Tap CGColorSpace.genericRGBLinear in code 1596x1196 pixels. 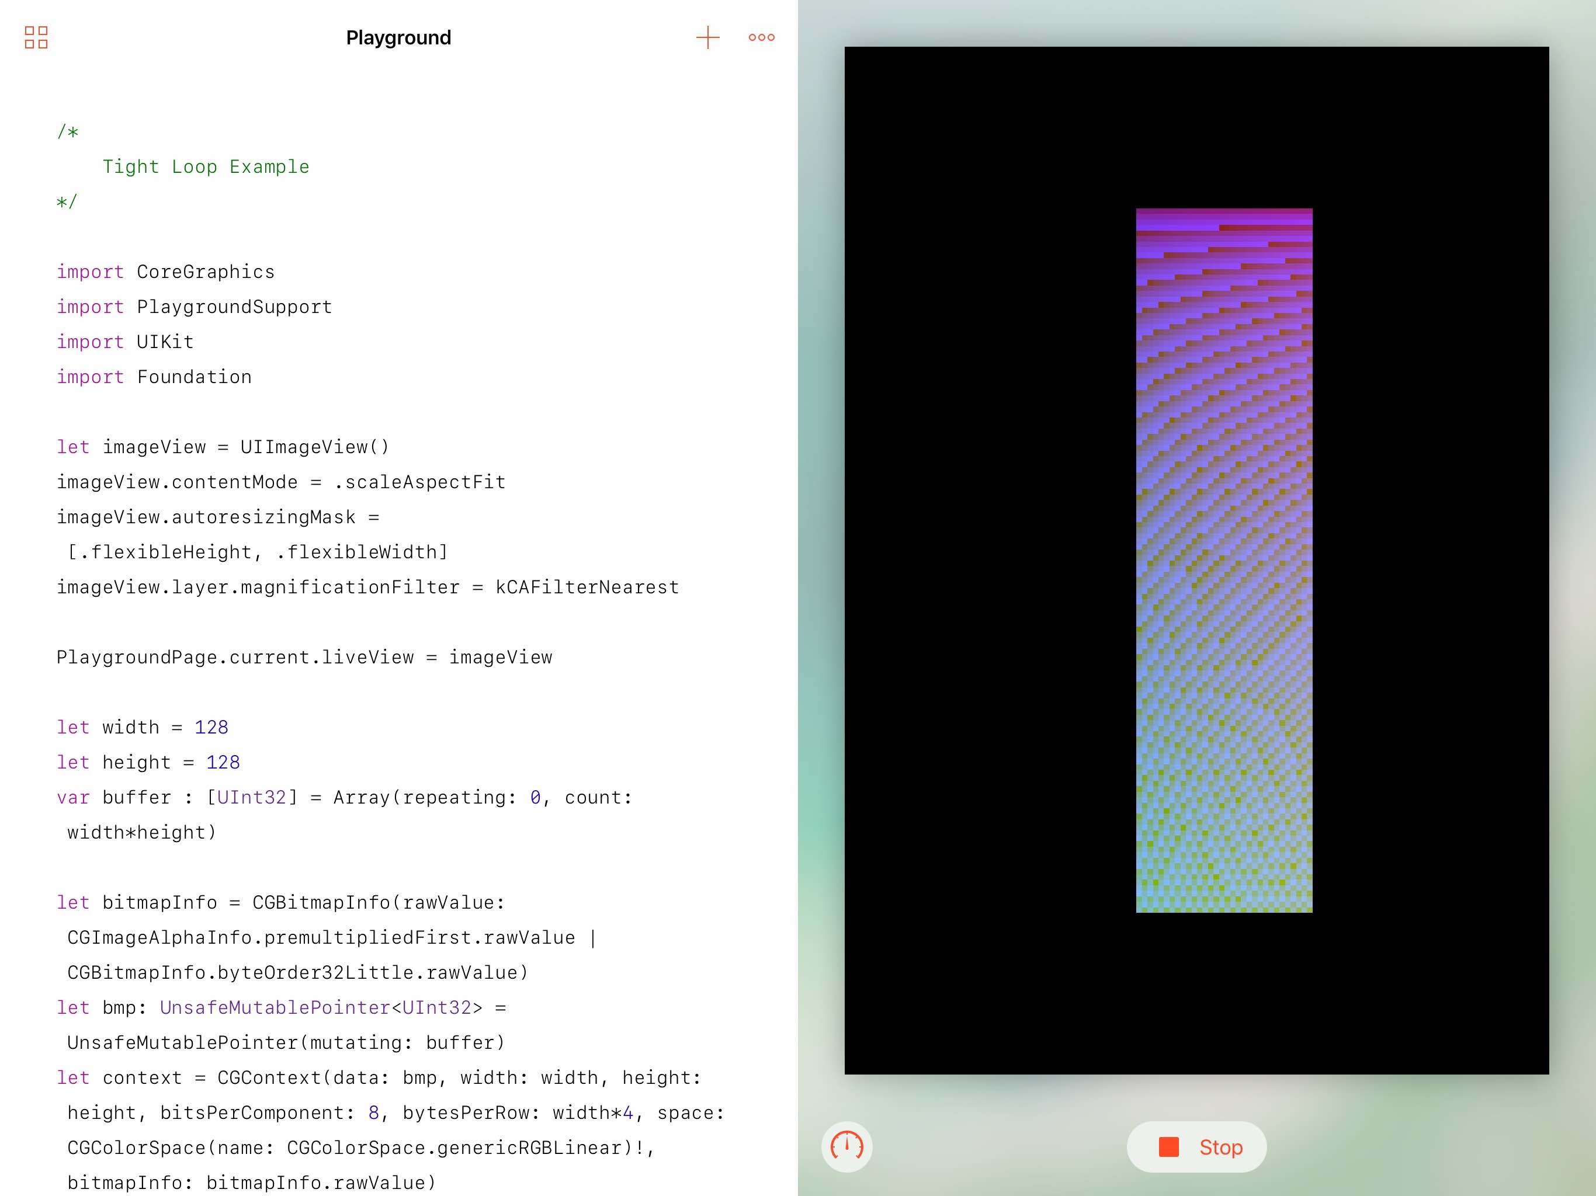click(454, 1148)
